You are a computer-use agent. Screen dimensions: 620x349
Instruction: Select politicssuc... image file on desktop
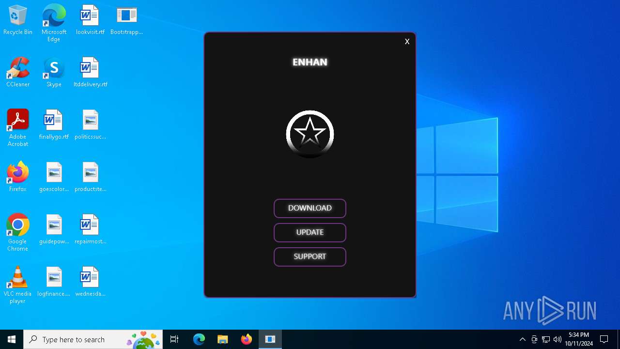click(x=90, y=125)
